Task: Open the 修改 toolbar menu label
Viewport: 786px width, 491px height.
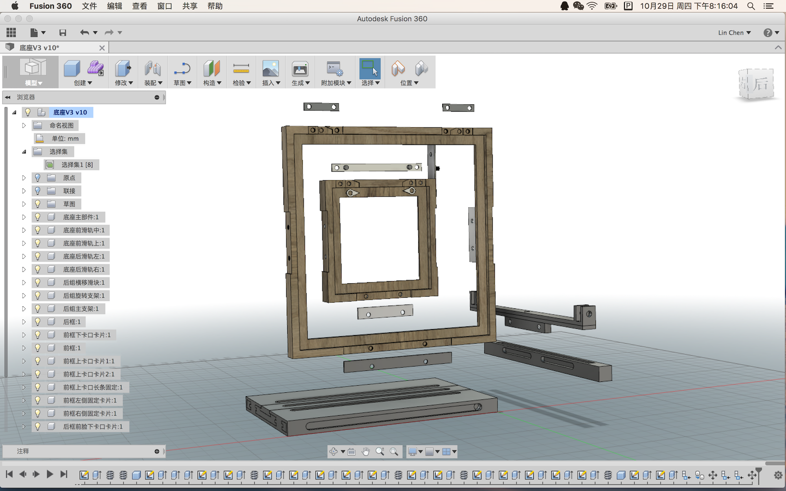Action: point(124,83)
